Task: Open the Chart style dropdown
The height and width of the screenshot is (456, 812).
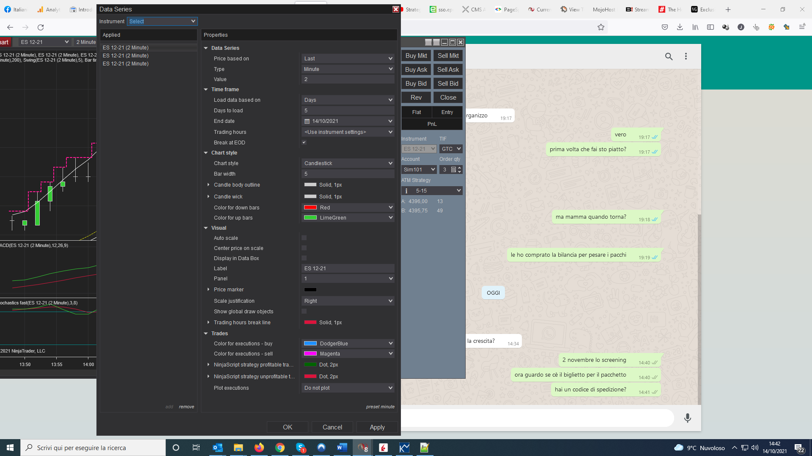Action: click(x=348, y=163)
